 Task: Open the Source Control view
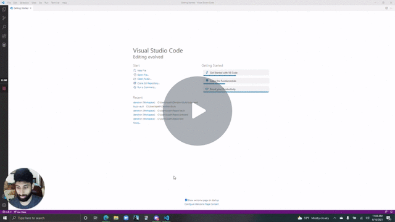click(x=4, y=18)
